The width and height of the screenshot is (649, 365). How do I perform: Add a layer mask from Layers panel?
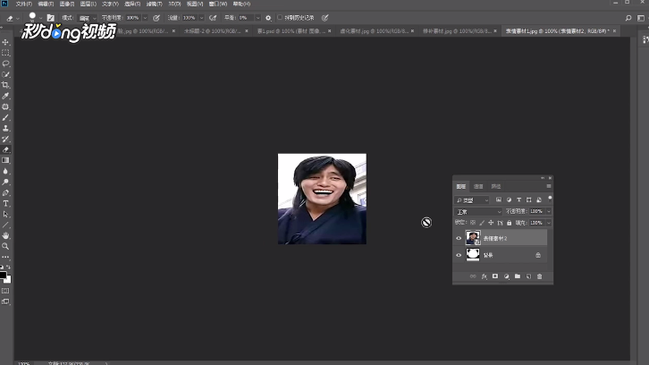494,276
